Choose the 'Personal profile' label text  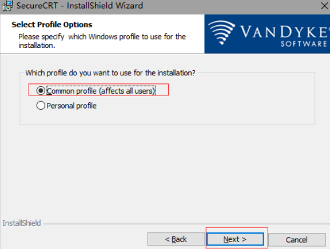point(71,106)
